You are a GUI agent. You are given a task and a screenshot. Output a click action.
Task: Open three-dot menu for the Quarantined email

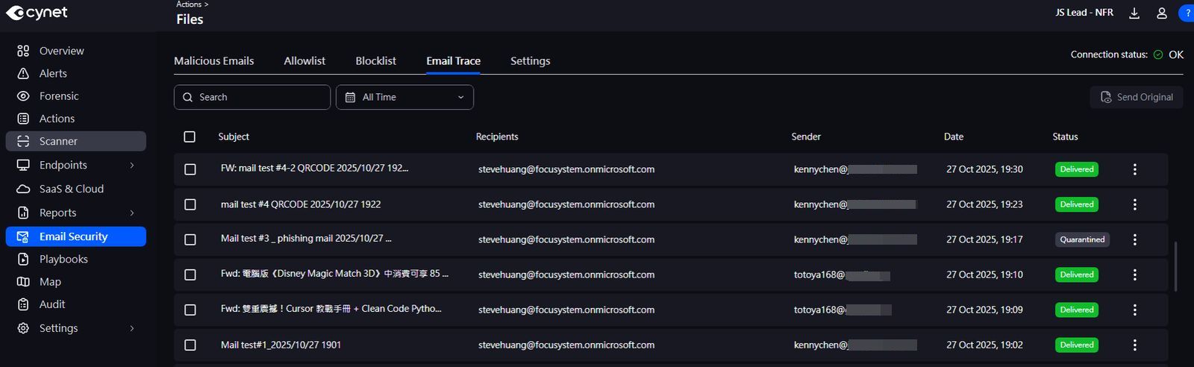(x=1134, y=239)
